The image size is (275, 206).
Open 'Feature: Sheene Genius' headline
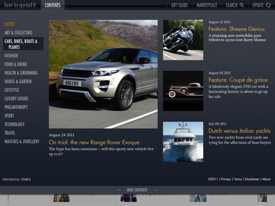(236, 29)
